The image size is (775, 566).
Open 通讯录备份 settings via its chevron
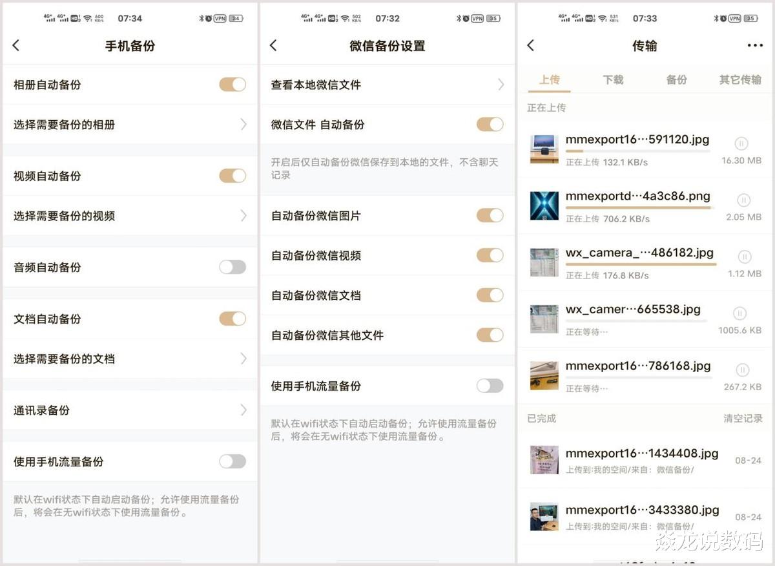pos(243,410)
